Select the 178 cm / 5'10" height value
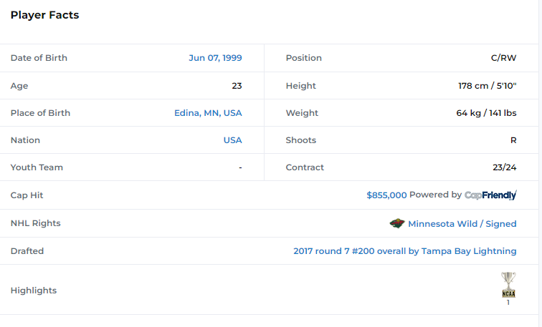Image resolution: width=542 pixels, height=327 pixels. (x=488, y=86)
